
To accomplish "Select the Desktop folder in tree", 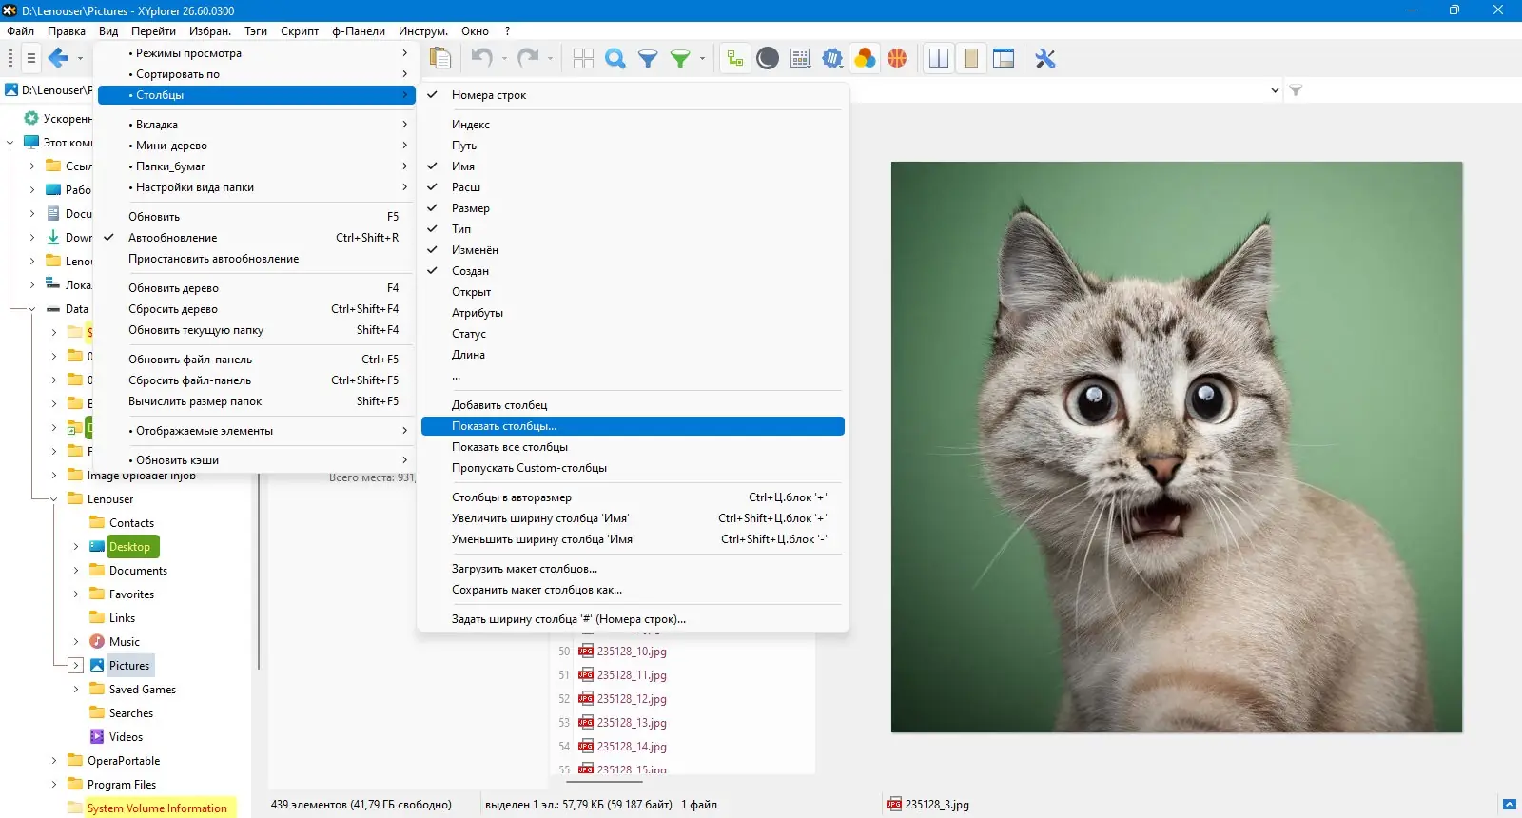I will pyautogui.click(x=129, y=547).
